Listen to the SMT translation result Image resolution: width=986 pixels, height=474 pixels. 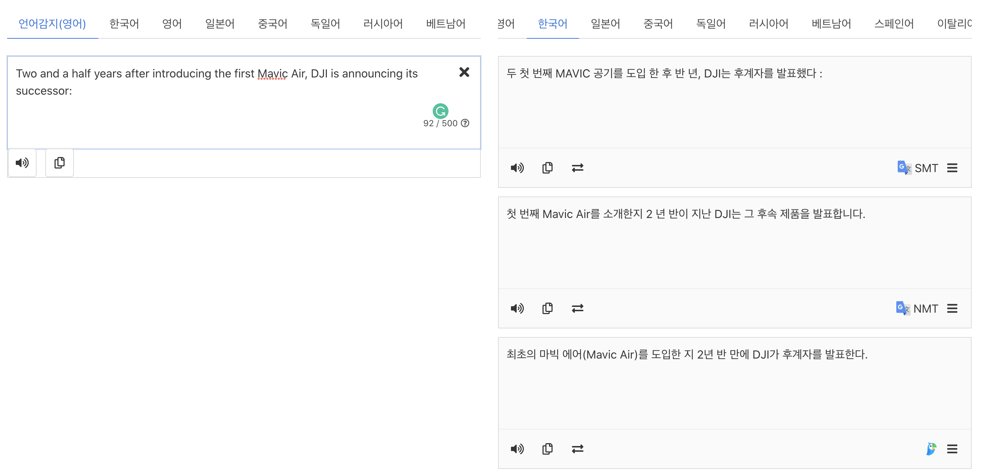point(517,167)
